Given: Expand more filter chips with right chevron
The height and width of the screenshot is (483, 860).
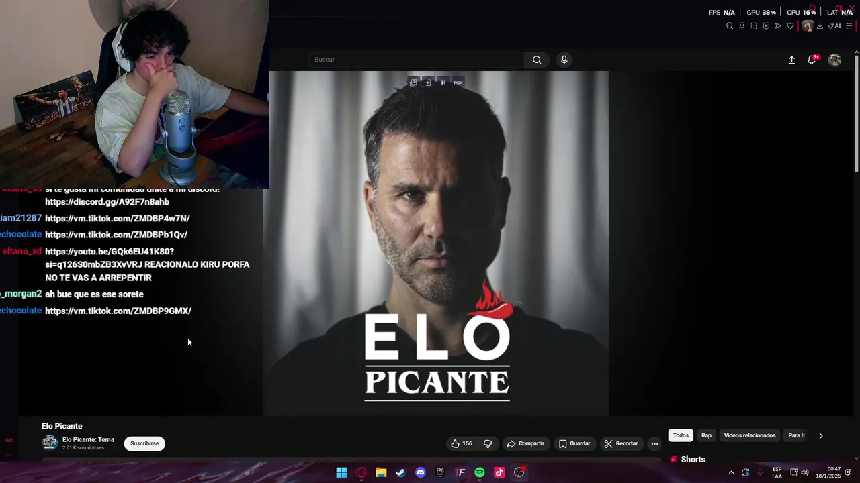Looking at the screenshot, I should [x=820, y=435].
